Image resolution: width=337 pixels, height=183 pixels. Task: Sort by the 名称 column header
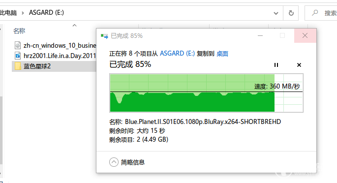tap(19, 31)
